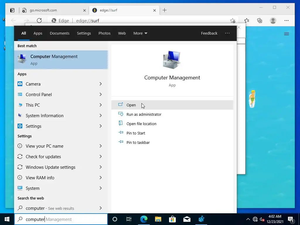Launch Microsoft Edge from the taskbar

[144, 219]
